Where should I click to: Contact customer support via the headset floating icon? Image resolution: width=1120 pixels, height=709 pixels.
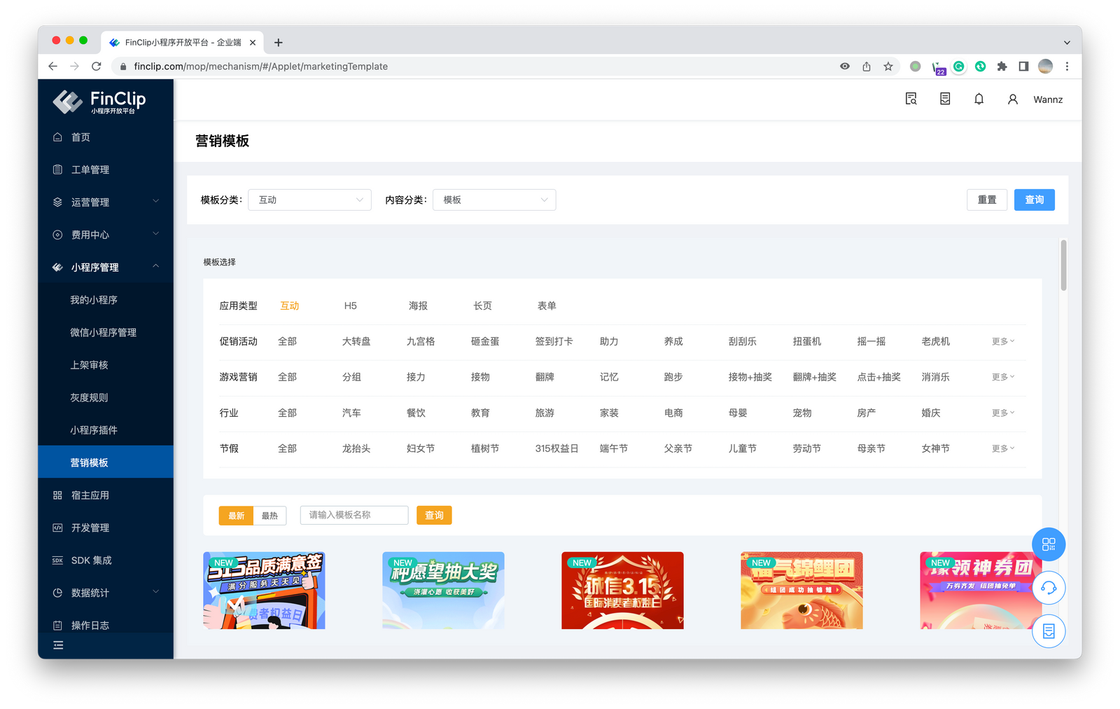(1049, 588)
